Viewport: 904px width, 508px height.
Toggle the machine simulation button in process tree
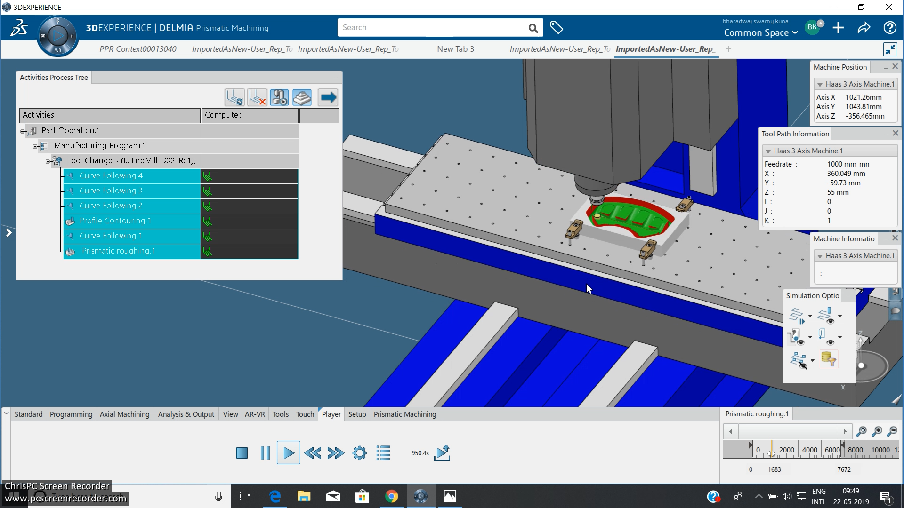280,97
